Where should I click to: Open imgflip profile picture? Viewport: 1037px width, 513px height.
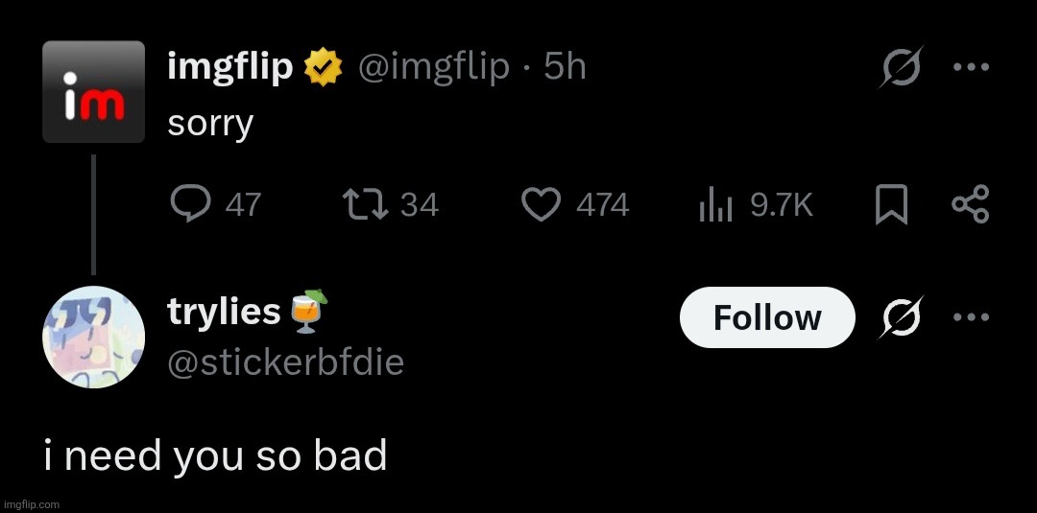pyautogui.click(x=93, y=92)
